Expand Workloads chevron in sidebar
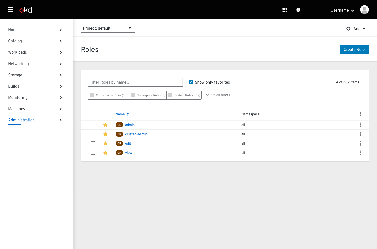The height and width of the screenshot is (249, 377). click(x=61, y=52)
